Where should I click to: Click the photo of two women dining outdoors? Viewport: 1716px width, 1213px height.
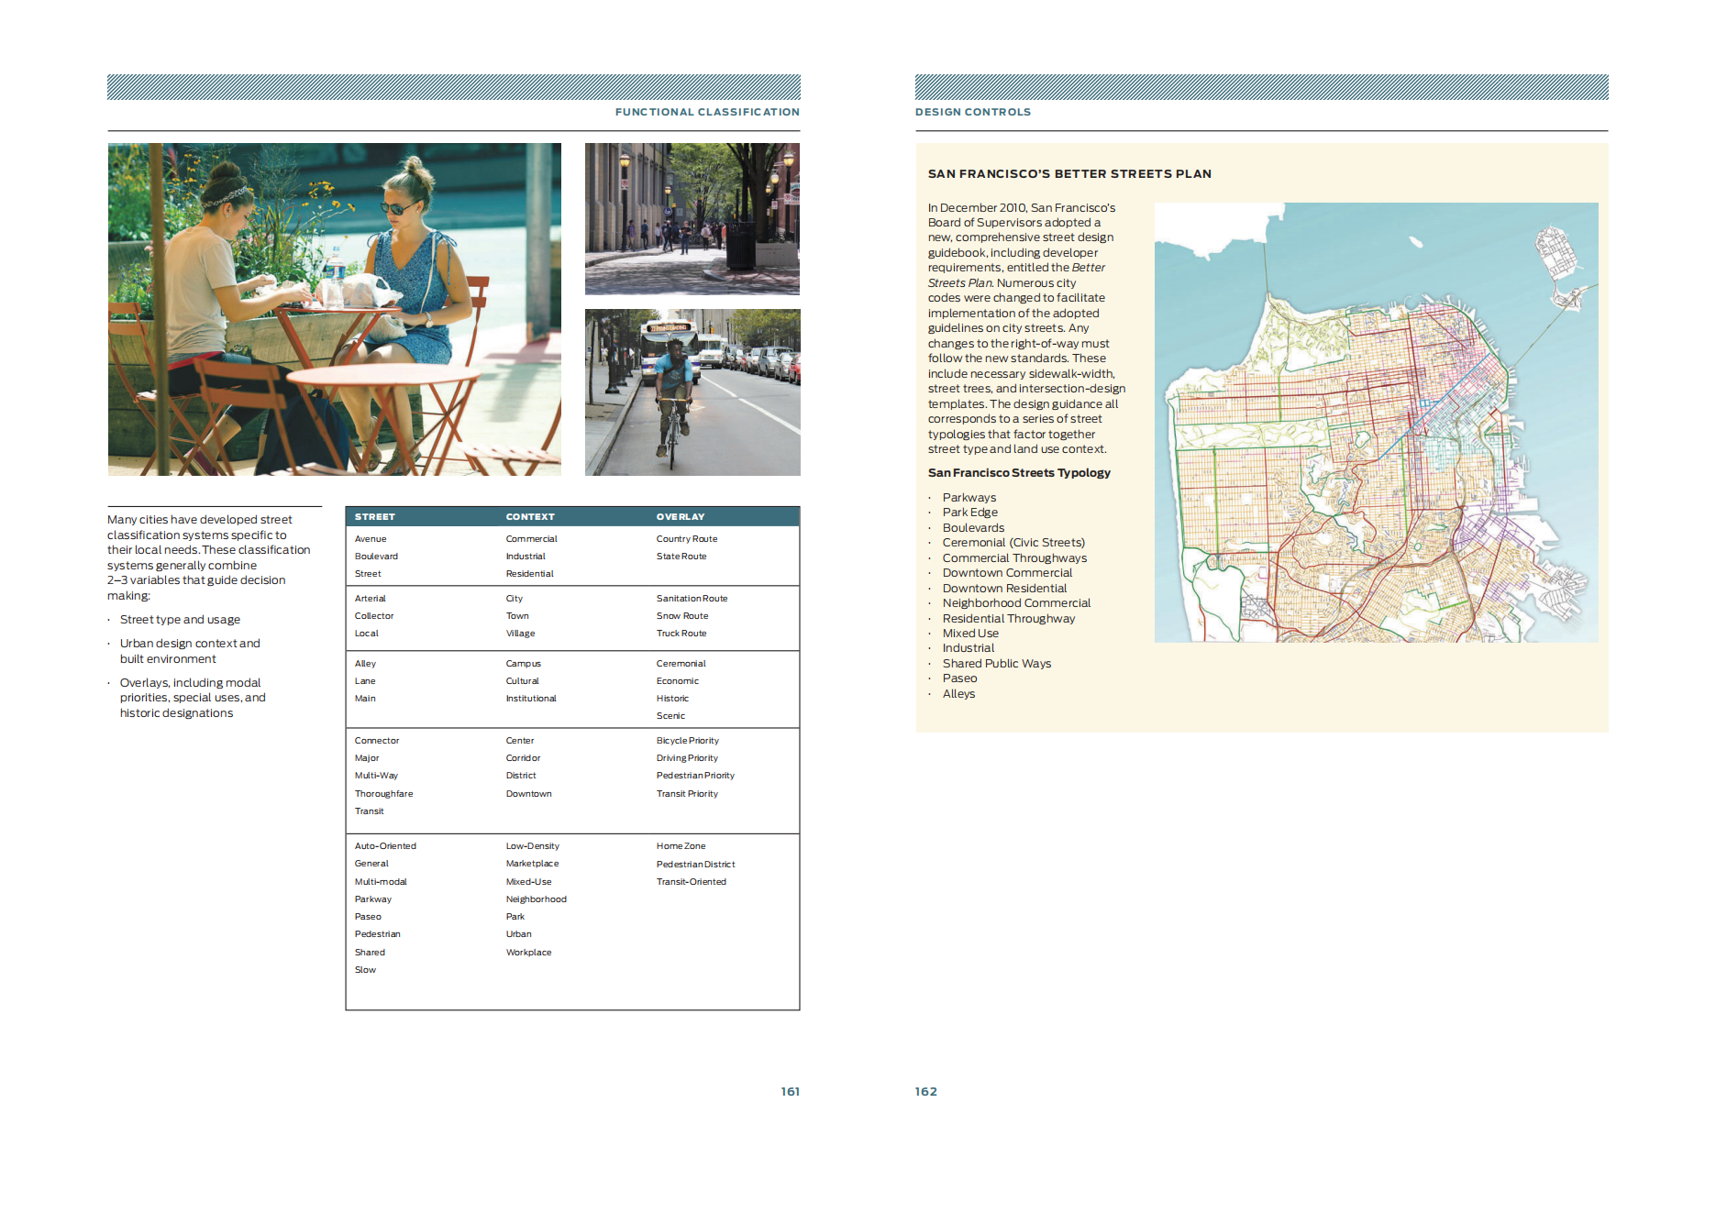(334, 309)
